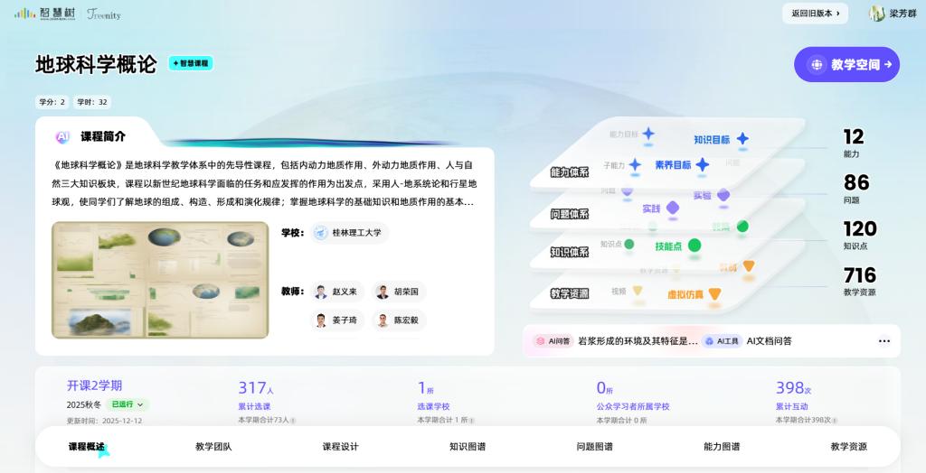Image resolution: width=926 pixels, height=473 pixels.
Task: Click the course cover image thumbnail
Action: [160, 280]
